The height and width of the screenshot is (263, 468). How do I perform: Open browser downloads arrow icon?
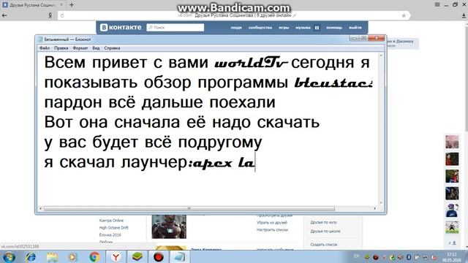point(464,16)
